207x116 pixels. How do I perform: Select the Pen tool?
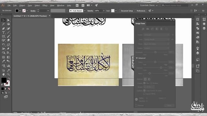4,29
